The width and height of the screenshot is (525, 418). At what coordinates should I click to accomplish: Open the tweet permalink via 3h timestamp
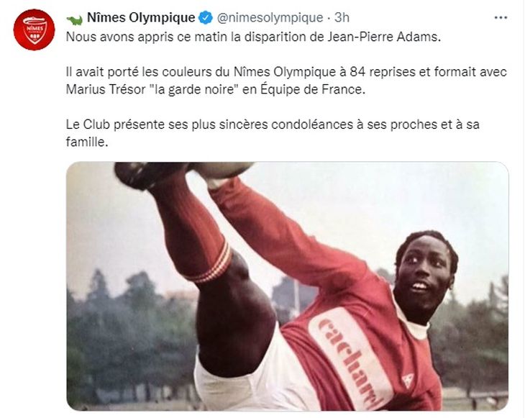coord(342,18)
